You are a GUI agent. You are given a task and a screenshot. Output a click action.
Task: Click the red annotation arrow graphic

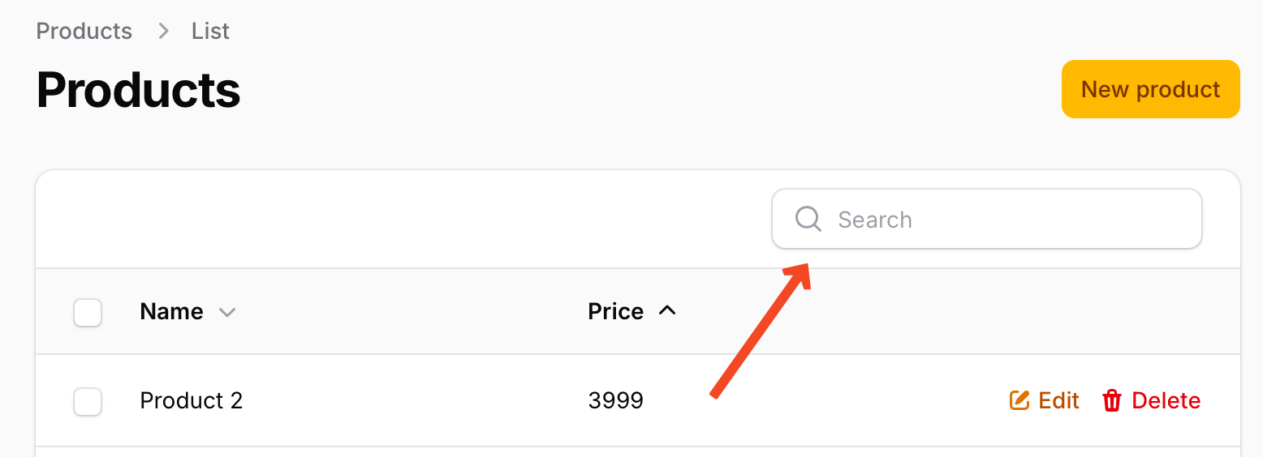761,330
